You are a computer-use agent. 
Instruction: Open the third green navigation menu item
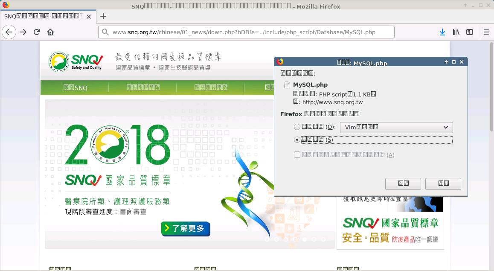[210, 87]
